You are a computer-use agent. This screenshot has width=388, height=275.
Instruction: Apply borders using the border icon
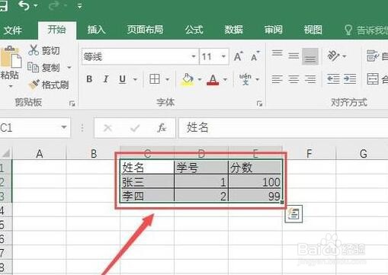point(155,79)
